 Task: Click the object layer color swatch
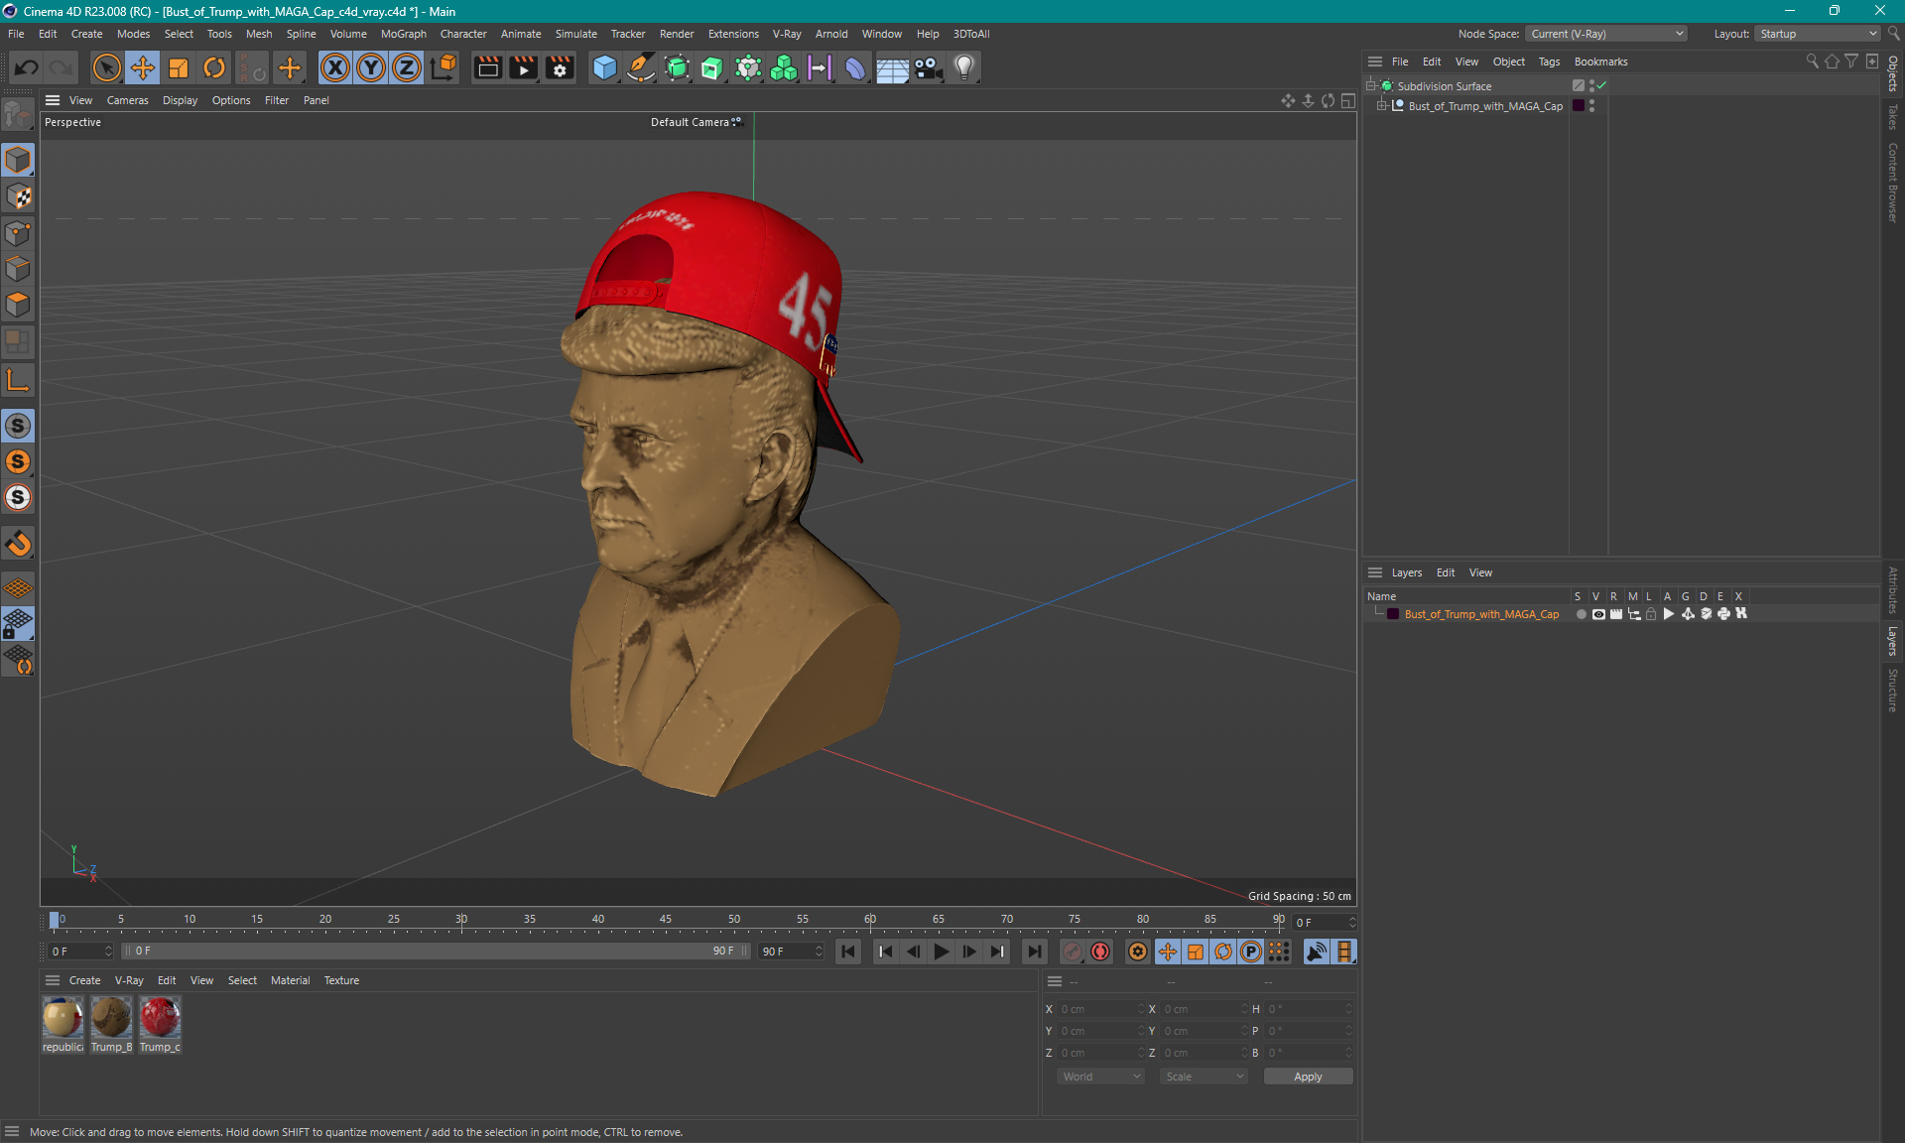1578,105
